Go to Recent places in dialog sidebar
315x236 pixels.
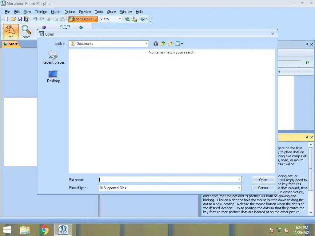click(54, 57)
